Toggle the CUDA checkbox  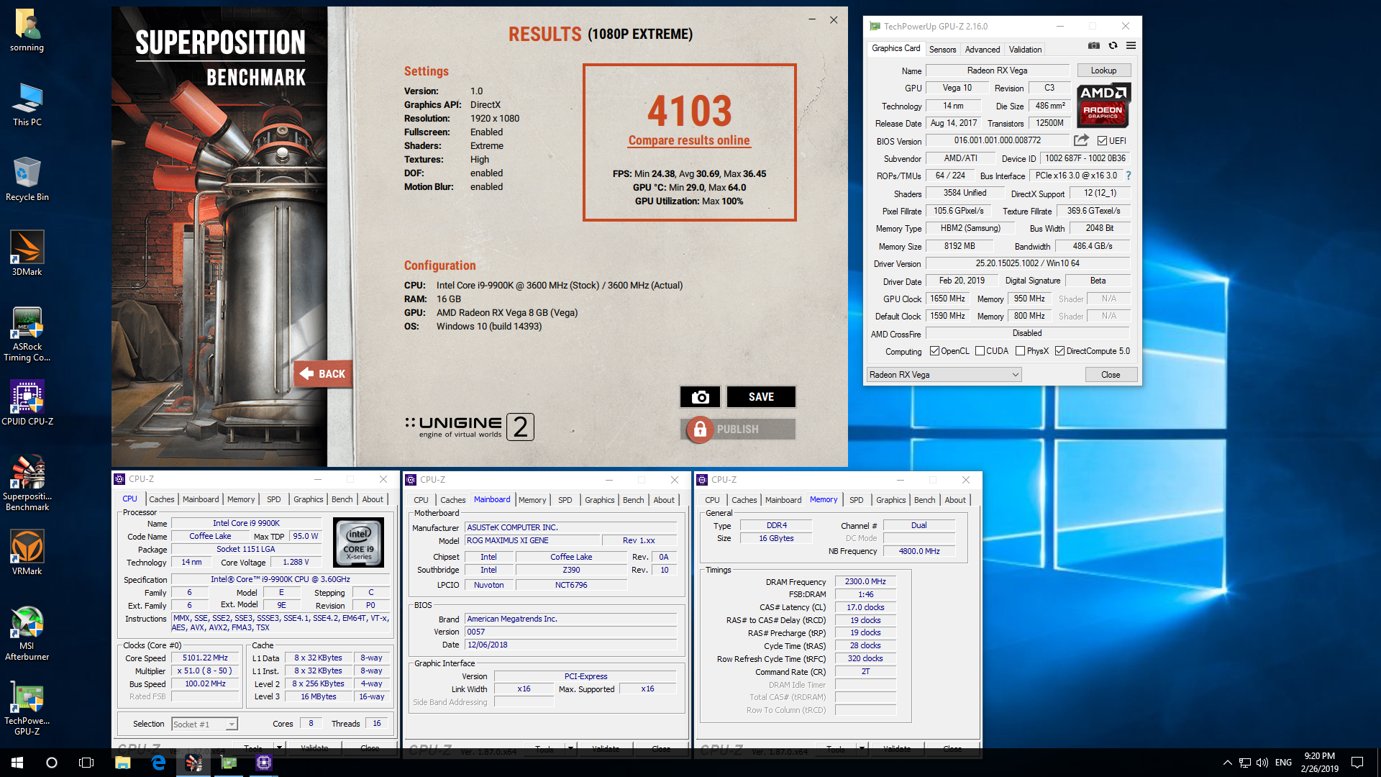coord(980,351)
